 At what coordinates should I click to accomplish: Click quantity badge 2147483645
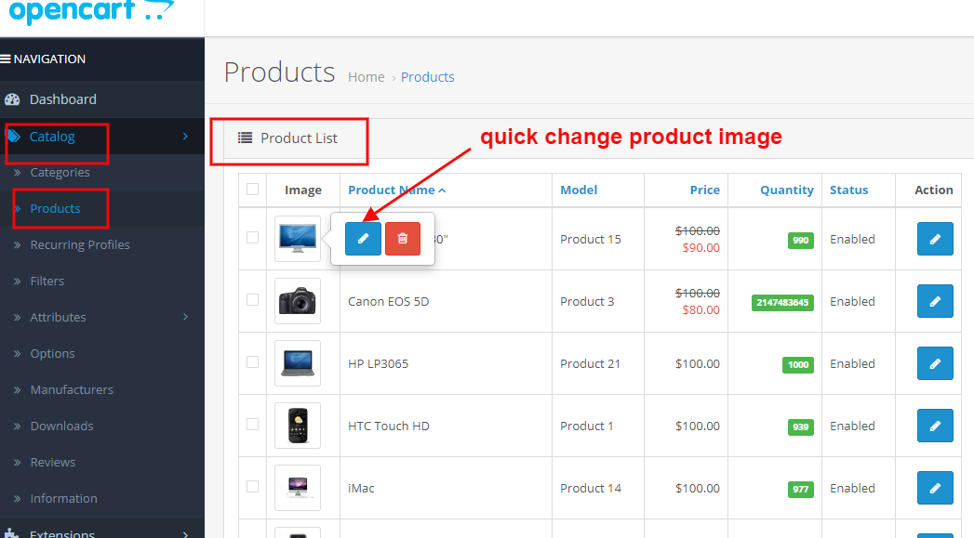click(x=782, y=302)
